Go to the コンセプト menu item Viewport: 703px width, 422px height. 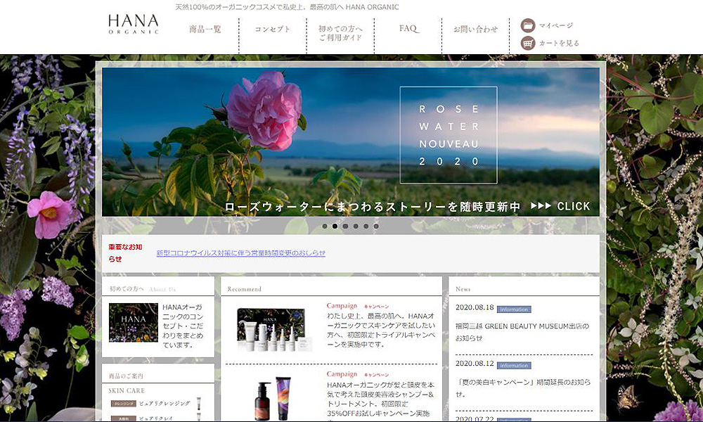(272, 30)
